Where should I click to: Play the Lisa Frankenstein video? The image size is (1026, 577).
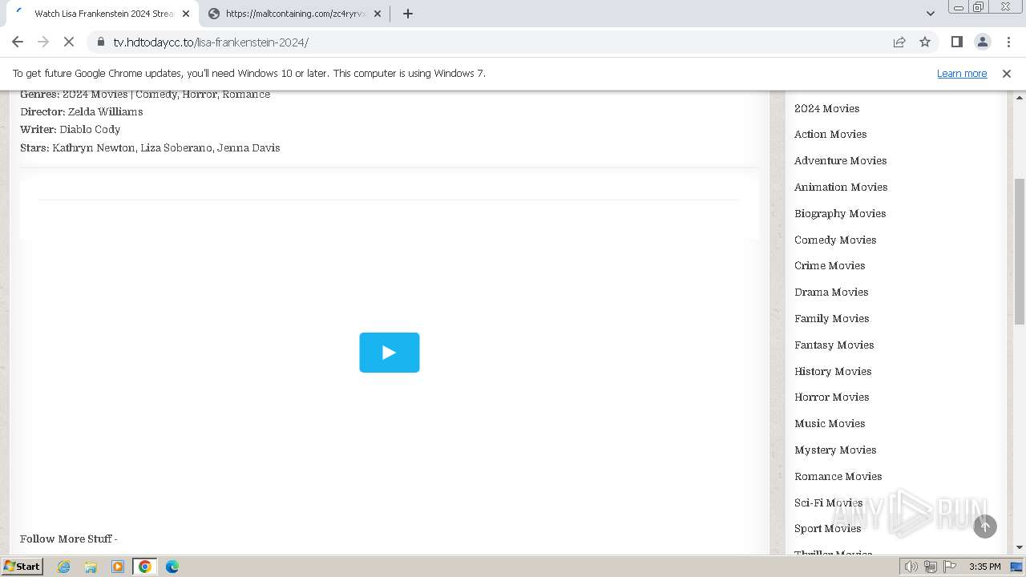coord(389,353)
